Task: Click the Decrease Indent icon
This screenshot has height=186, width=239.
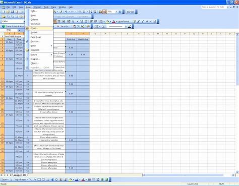Action: point(91,22)
